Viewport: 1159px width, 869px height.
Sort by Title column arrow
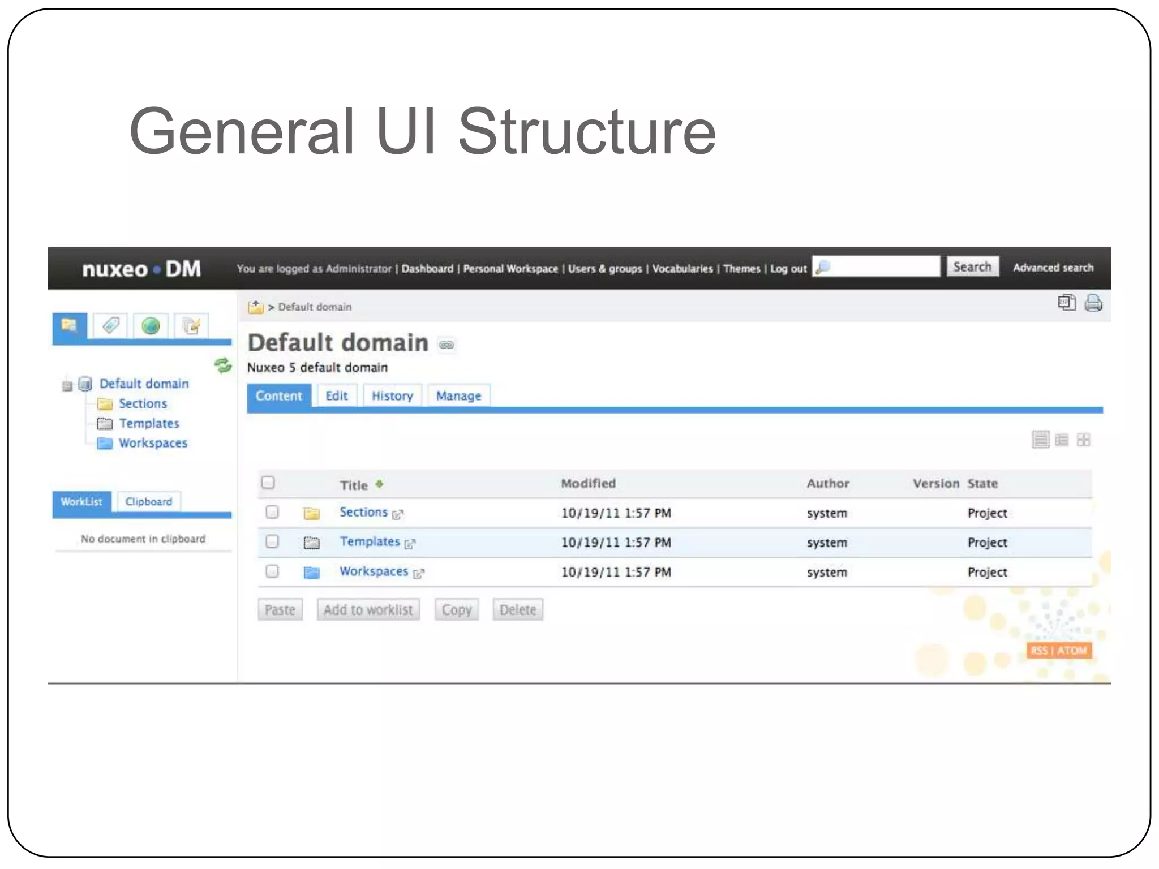tap(379, 484)
